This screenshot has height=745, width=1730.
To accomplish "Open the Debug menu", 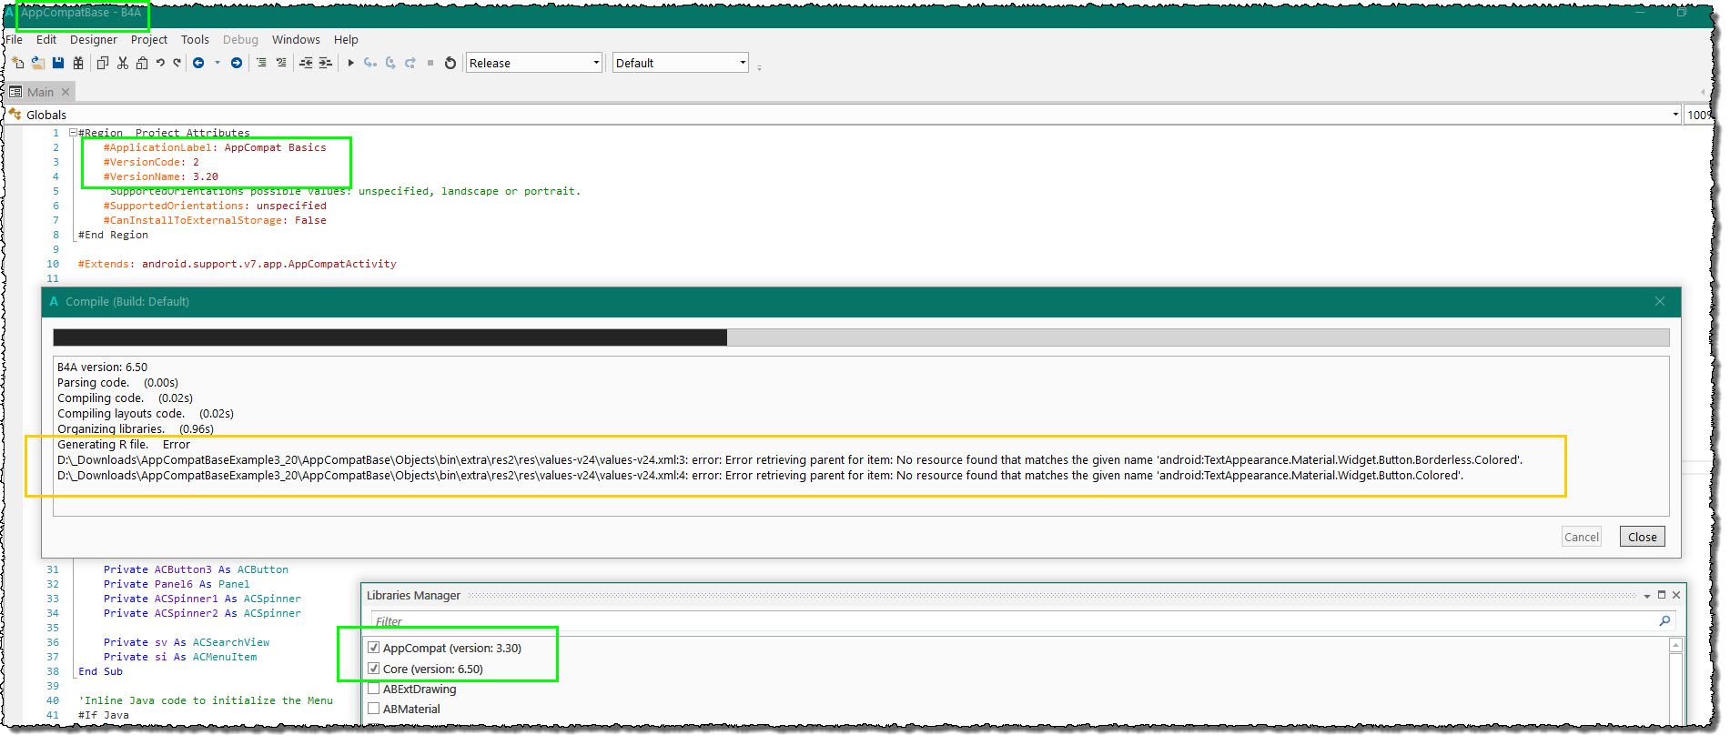I will click(x=240, y=39).
